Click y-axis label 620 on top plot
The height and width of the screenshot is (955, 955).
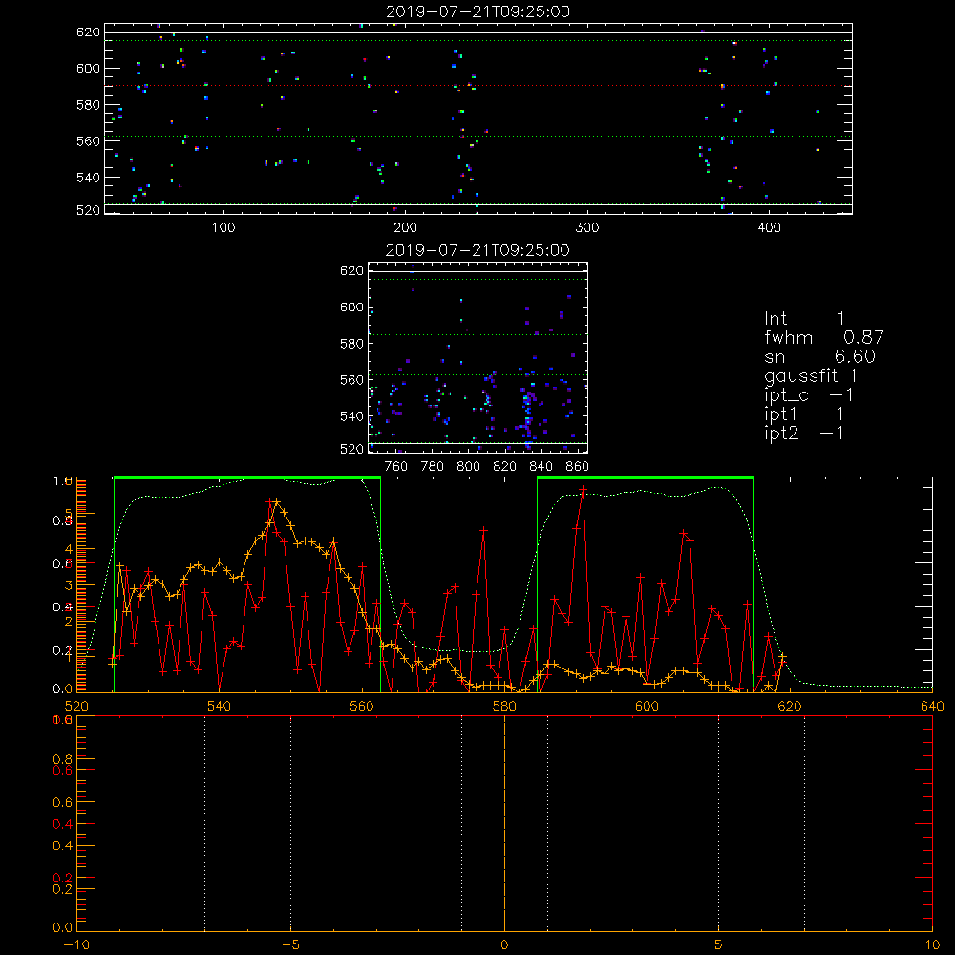click(x=88, y=32)
